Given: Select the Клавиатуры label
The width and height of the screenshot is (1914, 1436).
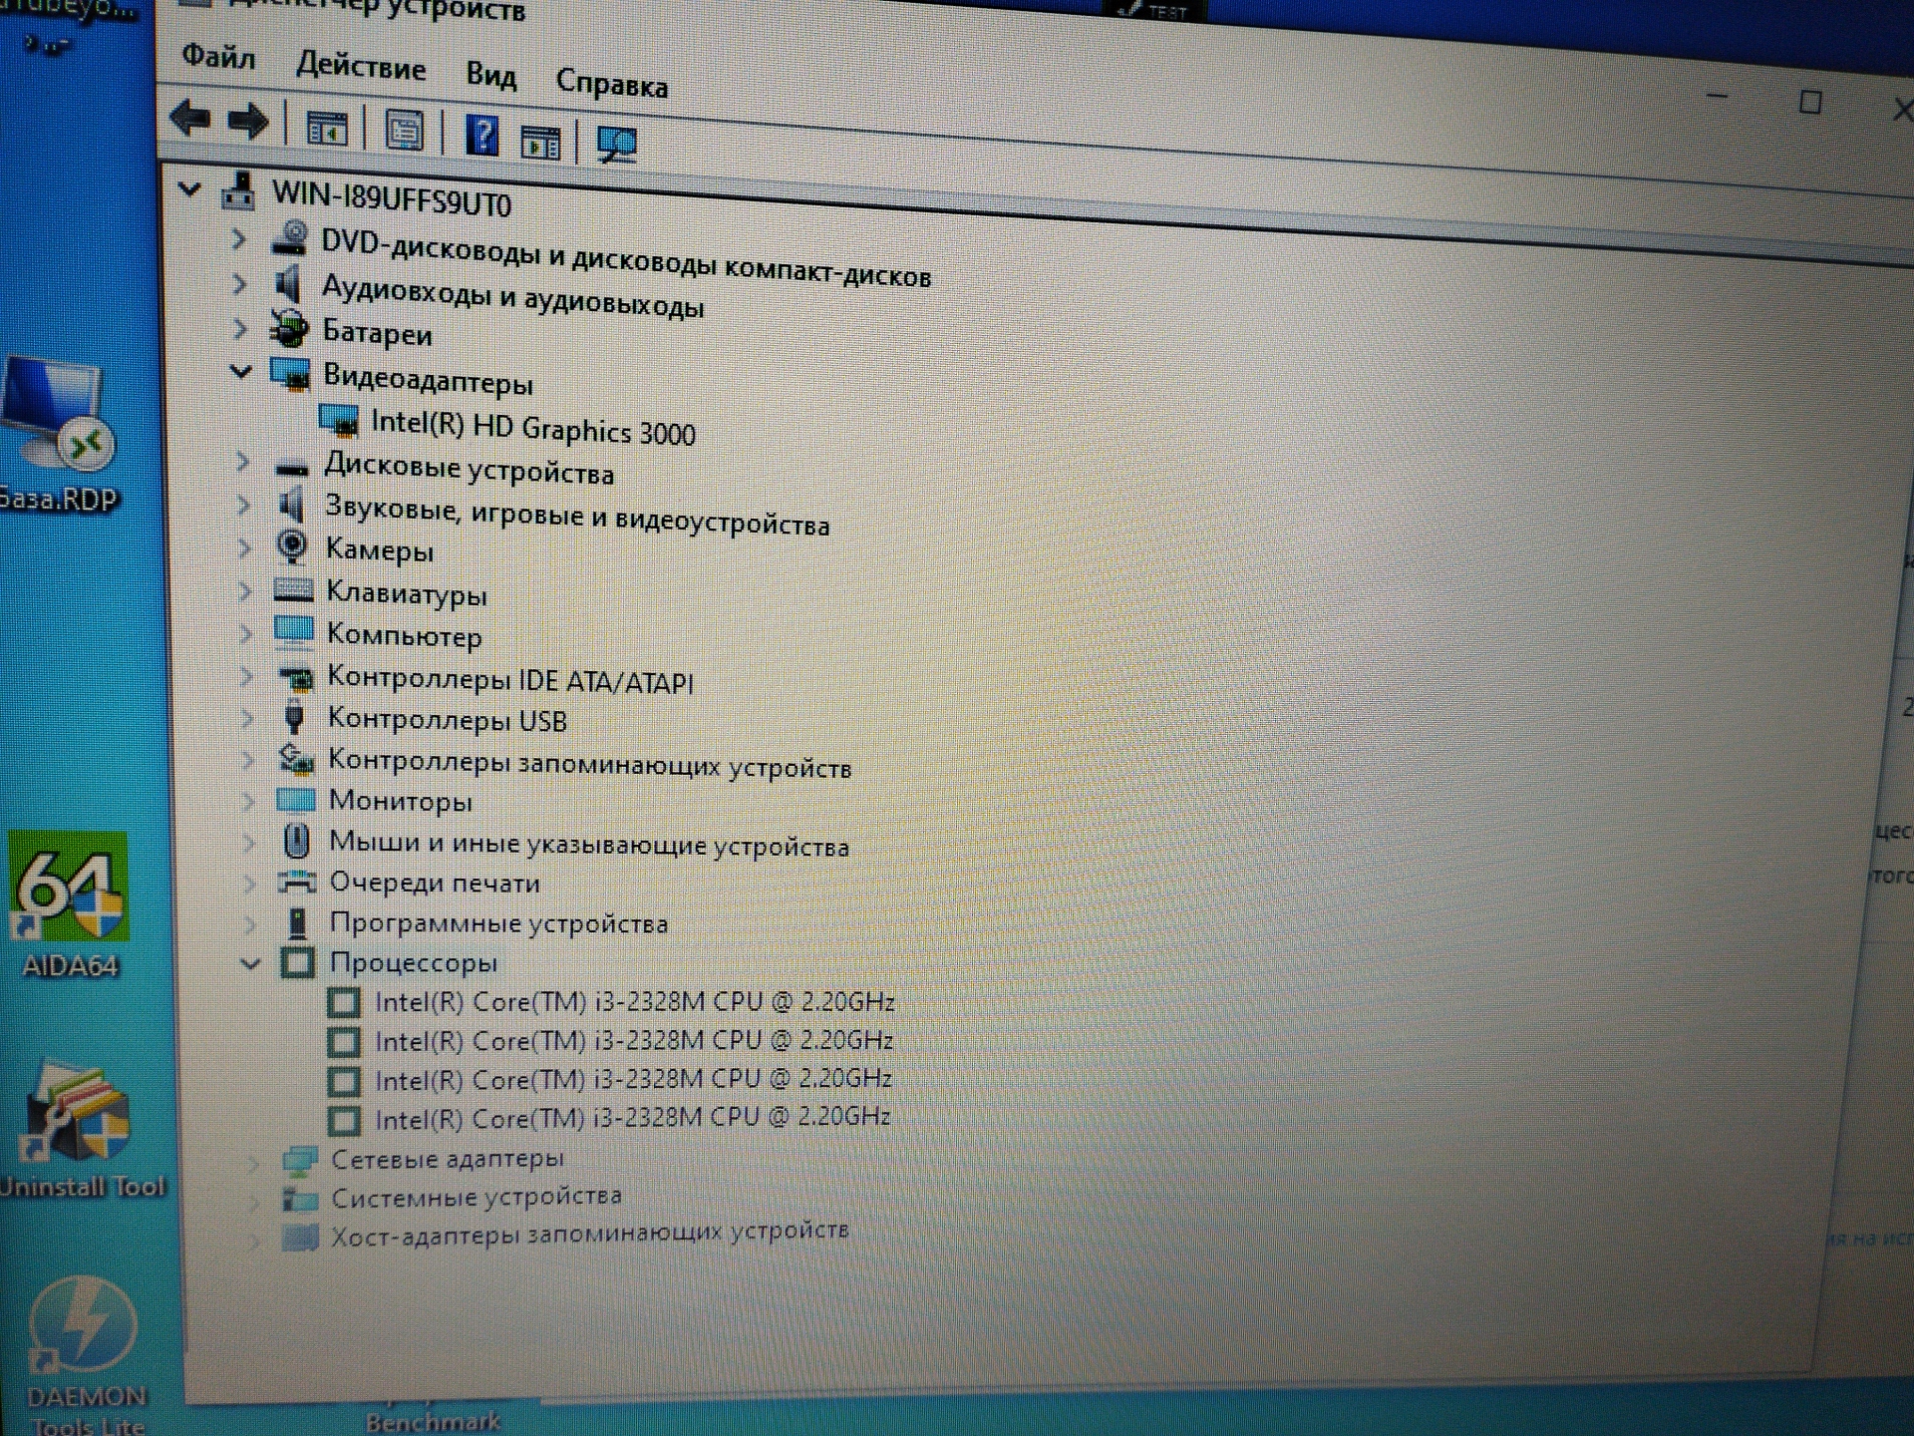Looking at the screenshot, I should (x=407, y=594).
